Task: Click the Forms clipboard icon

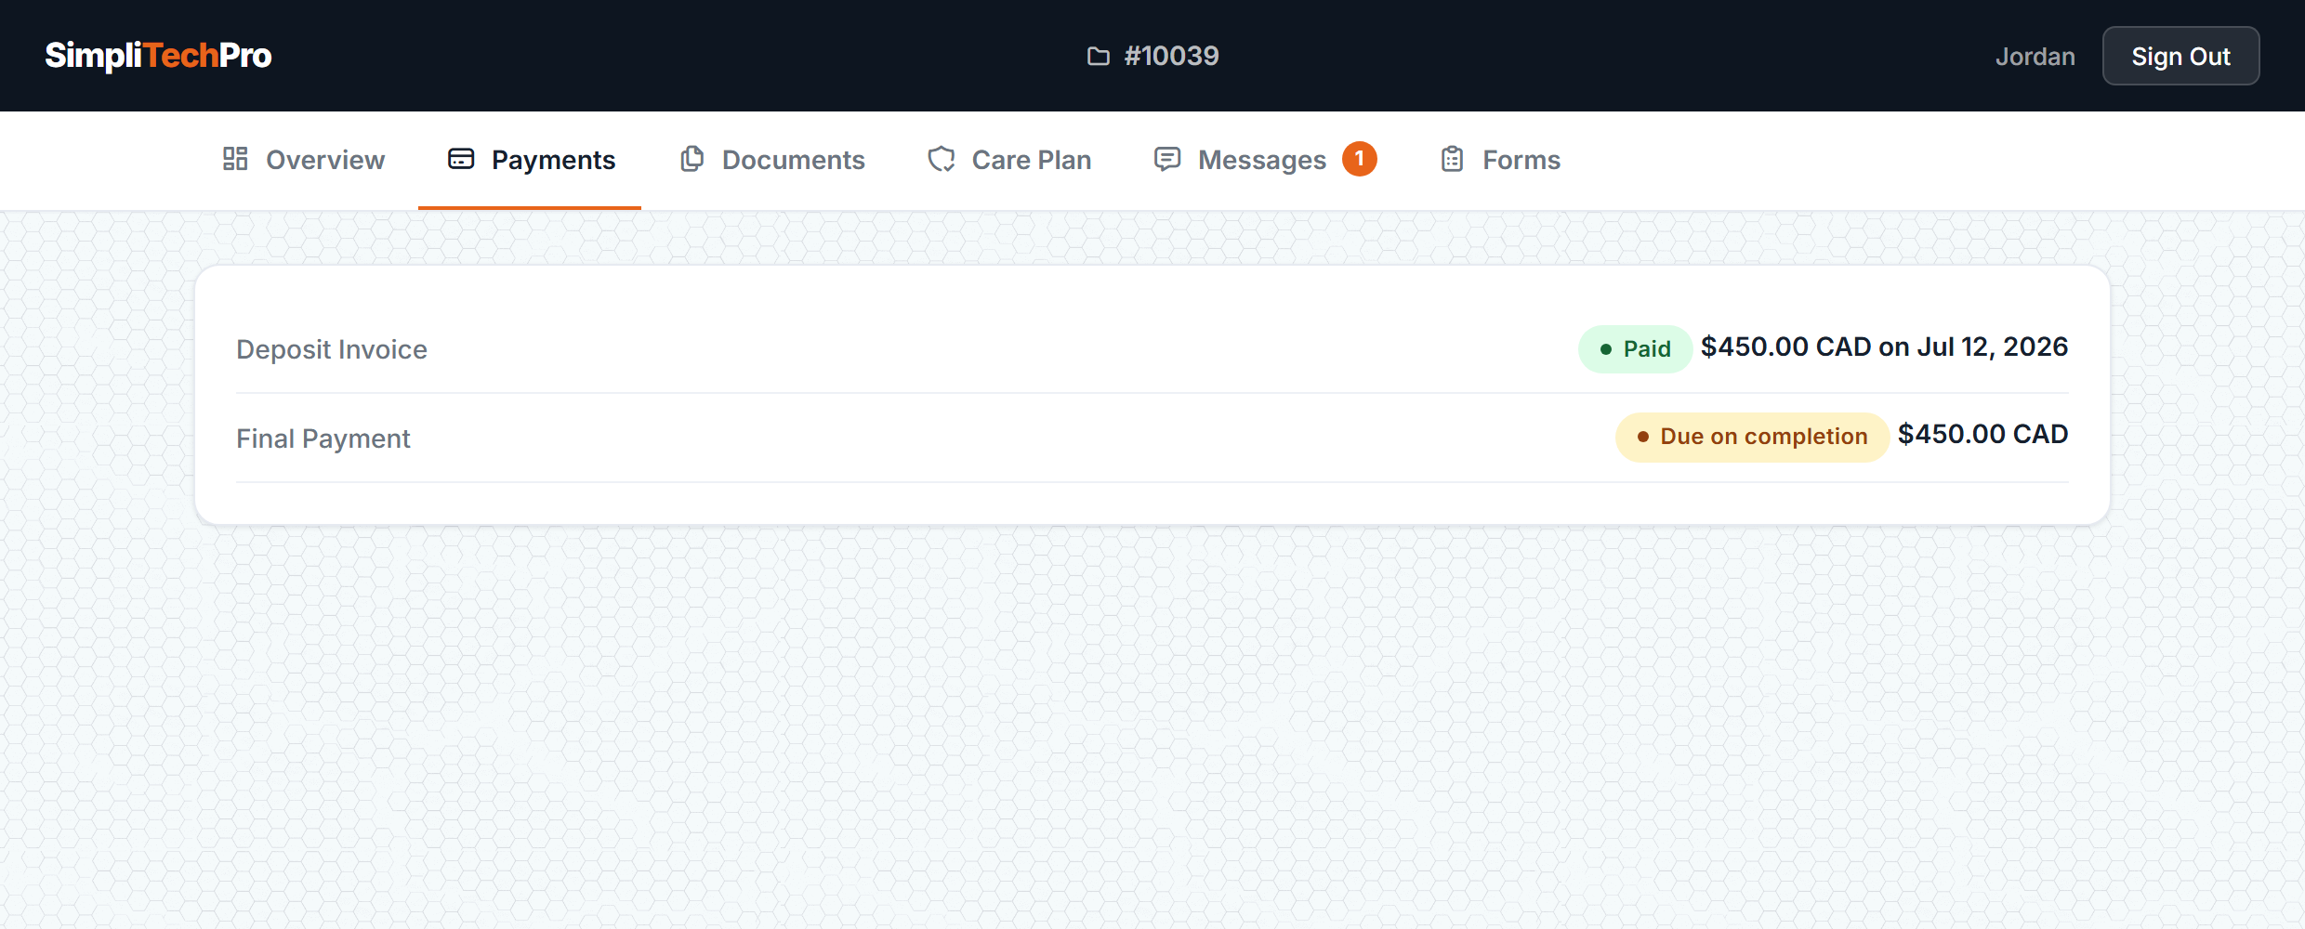Action: click(1452, 159)
